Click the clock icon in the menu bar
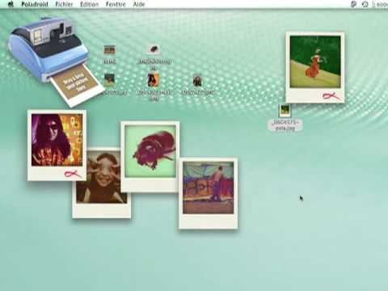The image size is (388, 291). pyautogui.click(x=365, y=4)
